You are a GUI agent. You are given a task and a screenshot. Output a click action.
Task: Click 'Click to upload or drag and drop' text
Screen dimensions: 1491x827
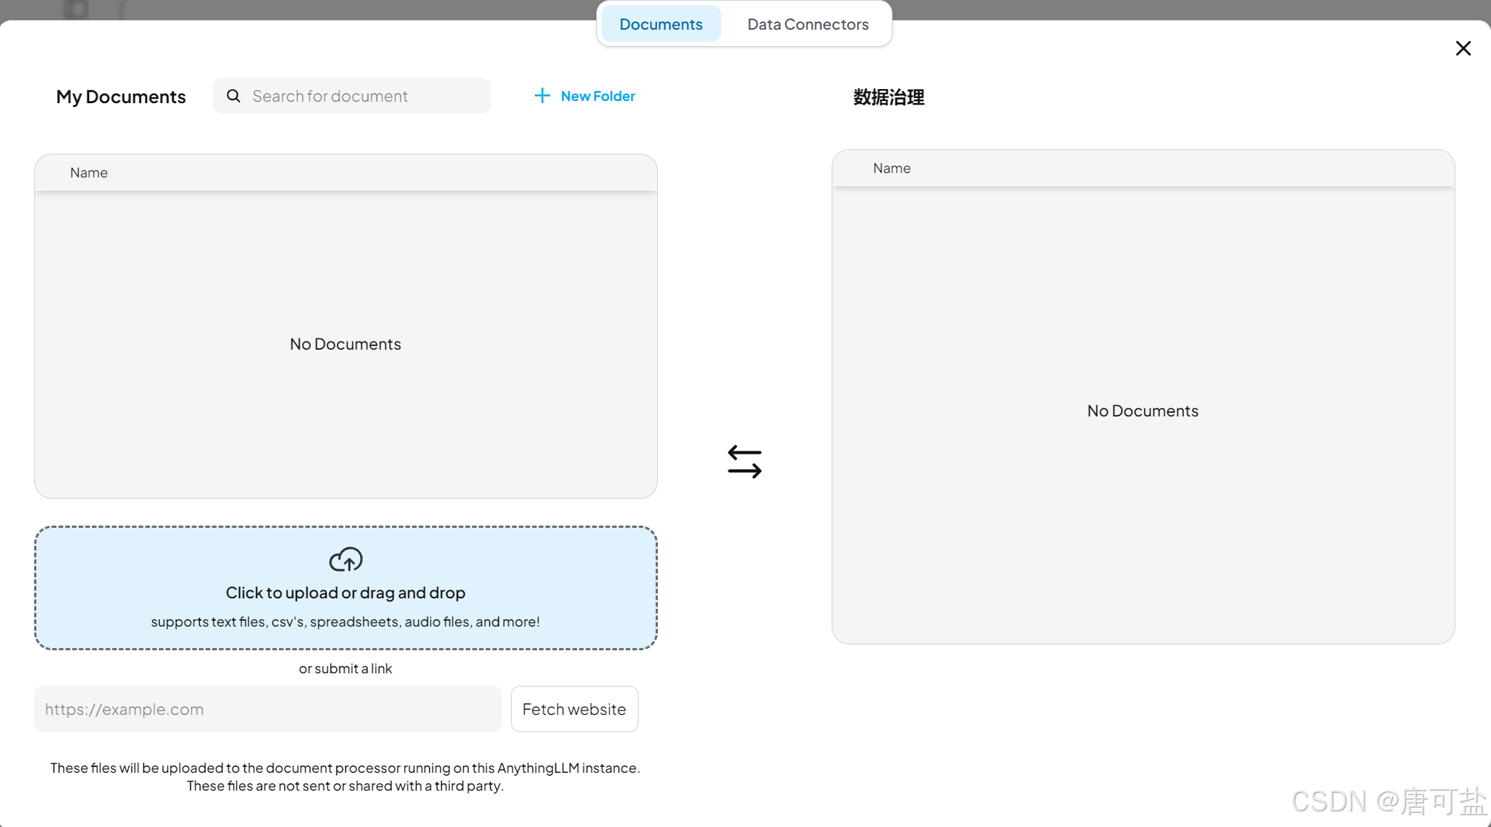click(345, 592)
